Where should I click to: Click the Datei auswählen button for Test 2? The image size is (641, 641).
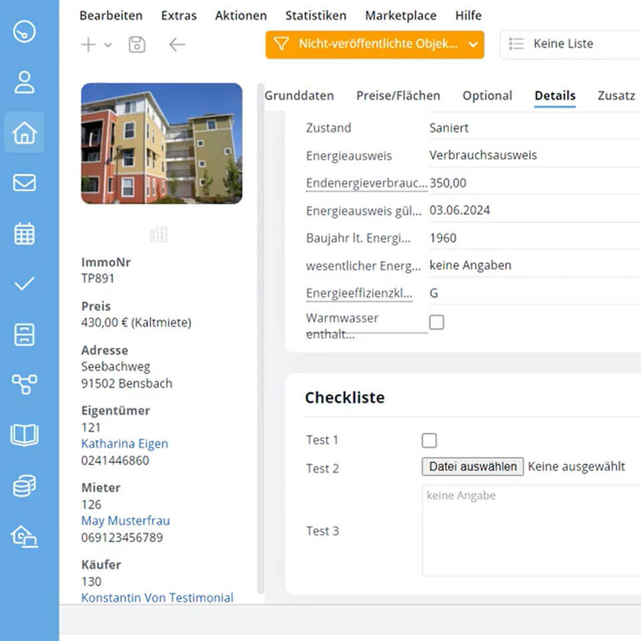472,466
